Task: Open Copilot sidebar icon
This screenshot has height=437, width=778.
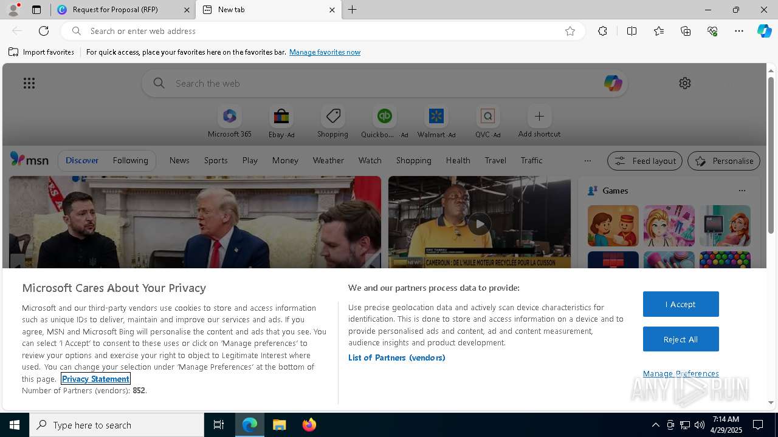Action: (x=764, y=31)
